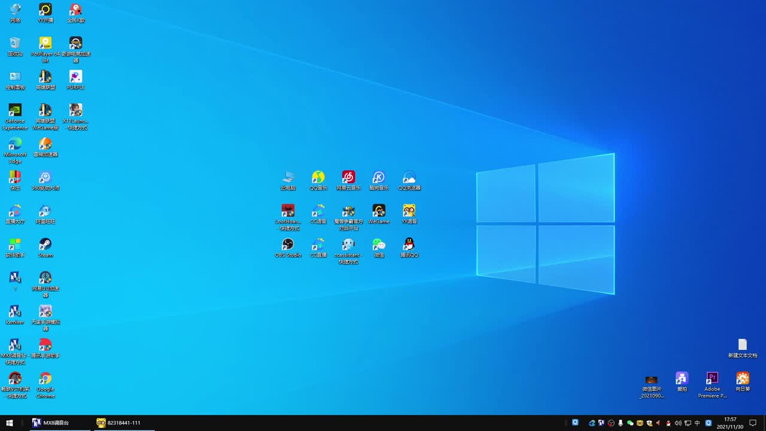Select the 快压 desktop icon
Viewport: 766px width, 431px height.
point(15,181)
